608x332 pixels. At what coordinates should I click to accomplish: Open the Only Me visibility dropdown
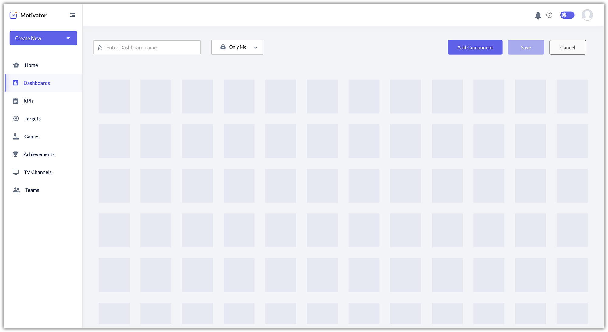point(237,47)
